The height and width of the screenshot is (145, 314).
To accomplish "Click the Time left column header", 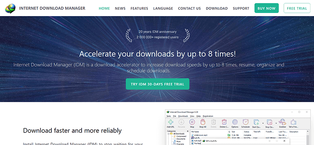I will coord(257,132).
